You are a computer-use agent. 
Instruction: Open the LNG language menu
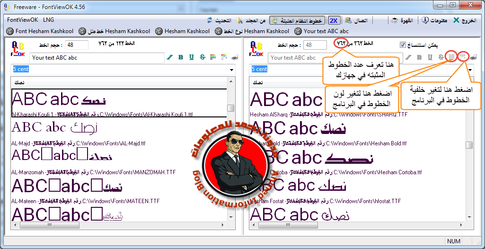click(49, 20)
